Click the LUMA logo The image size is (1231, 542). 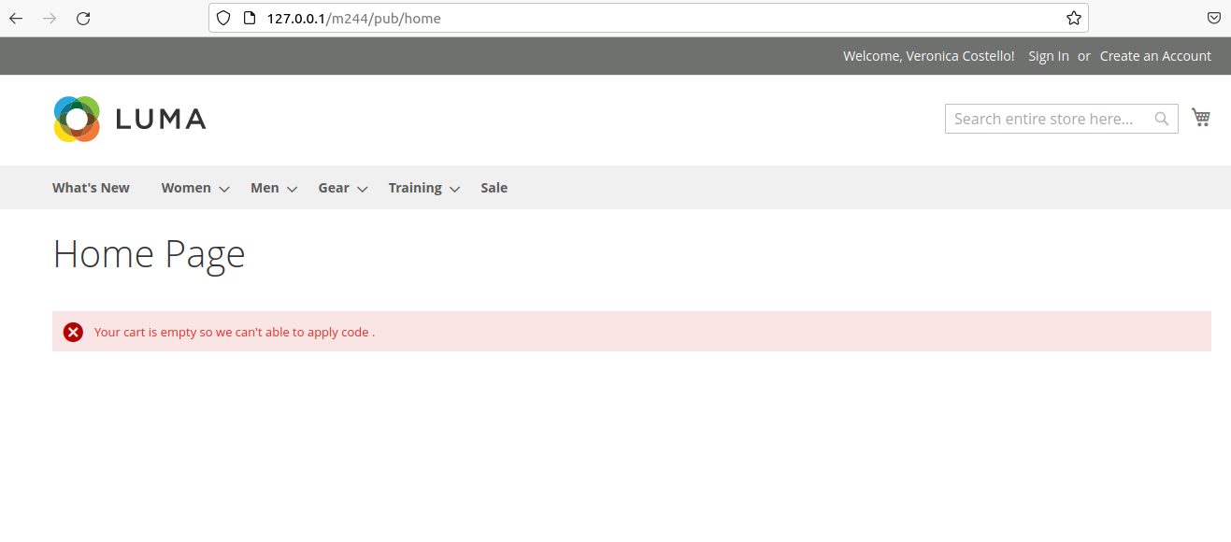(x=130, y=119)
